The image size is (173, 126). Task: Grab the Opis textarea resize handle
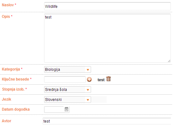169,61
